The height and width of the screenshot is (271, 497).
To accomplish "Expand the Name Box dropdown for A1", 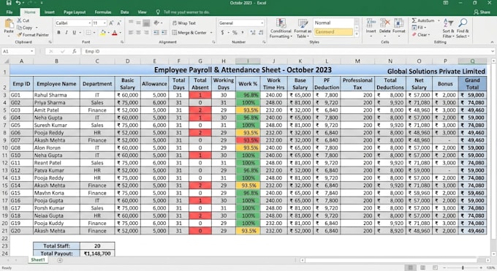I will (x=31, y=51).
